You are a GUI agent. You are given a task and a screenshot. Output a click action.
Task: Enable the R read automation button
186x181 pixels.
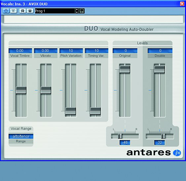pyautogui.click(x=22, y=11)
